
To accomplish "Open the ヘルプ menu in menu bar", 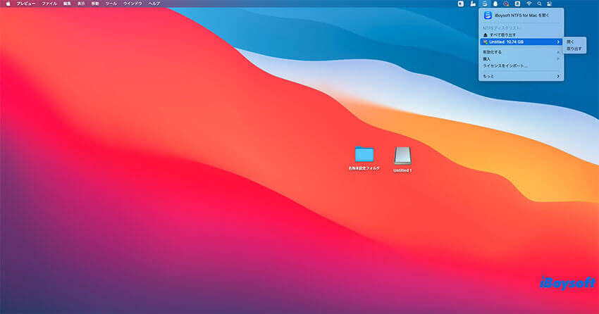I will 154,4.
